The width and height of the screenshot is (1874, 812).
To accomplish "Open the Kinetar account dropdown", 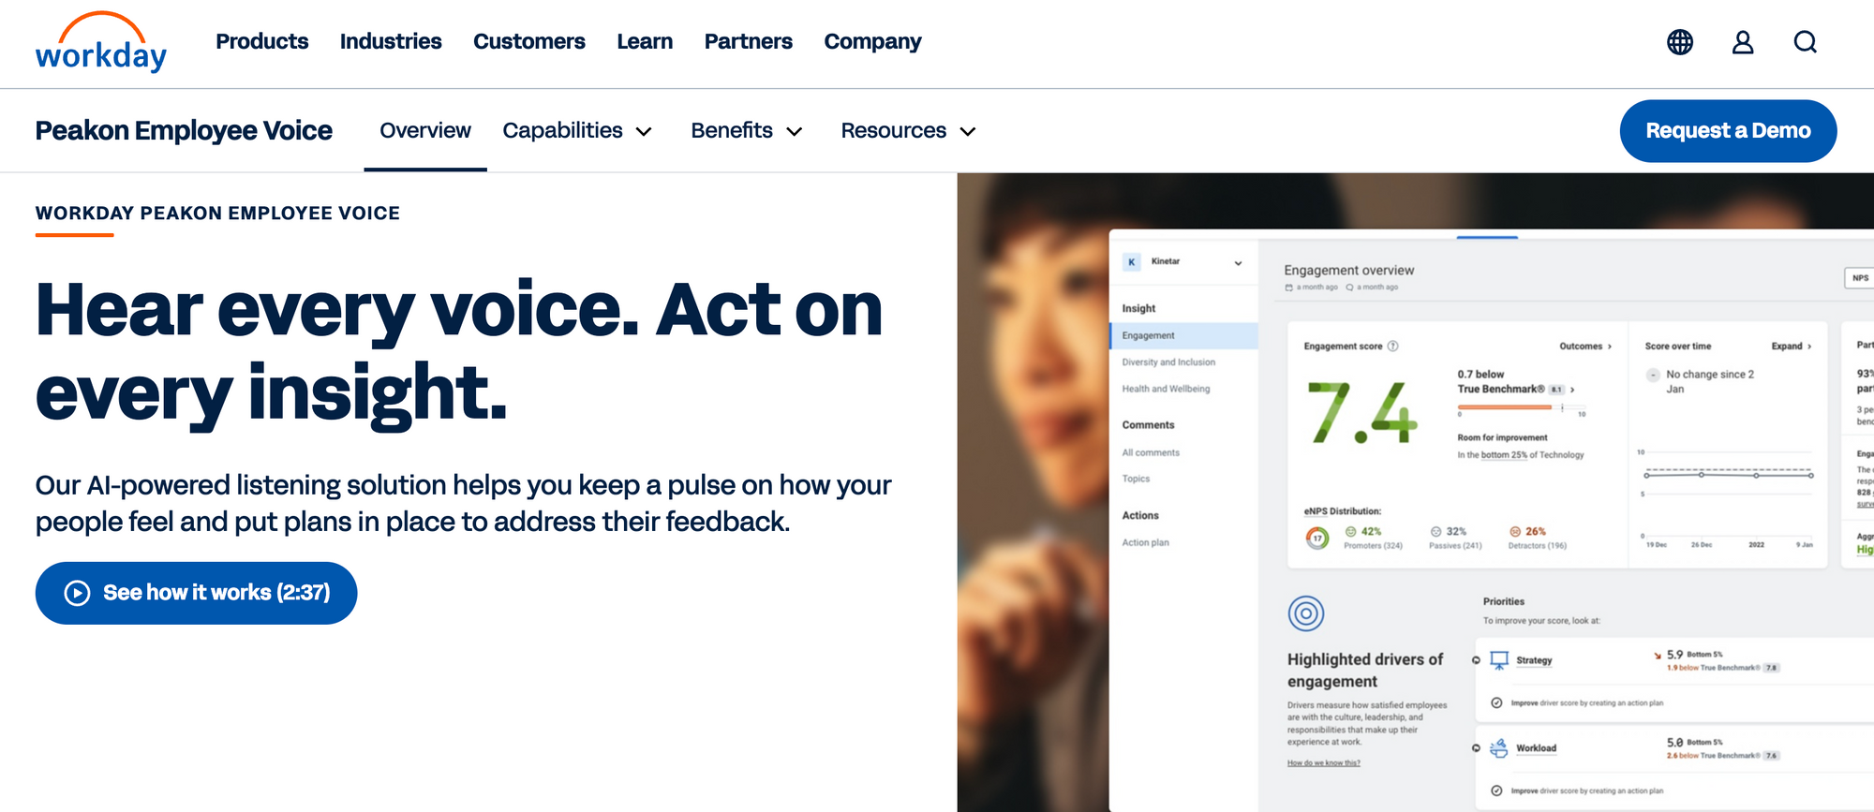I will pyautogui.click(x=1238, y=263).
